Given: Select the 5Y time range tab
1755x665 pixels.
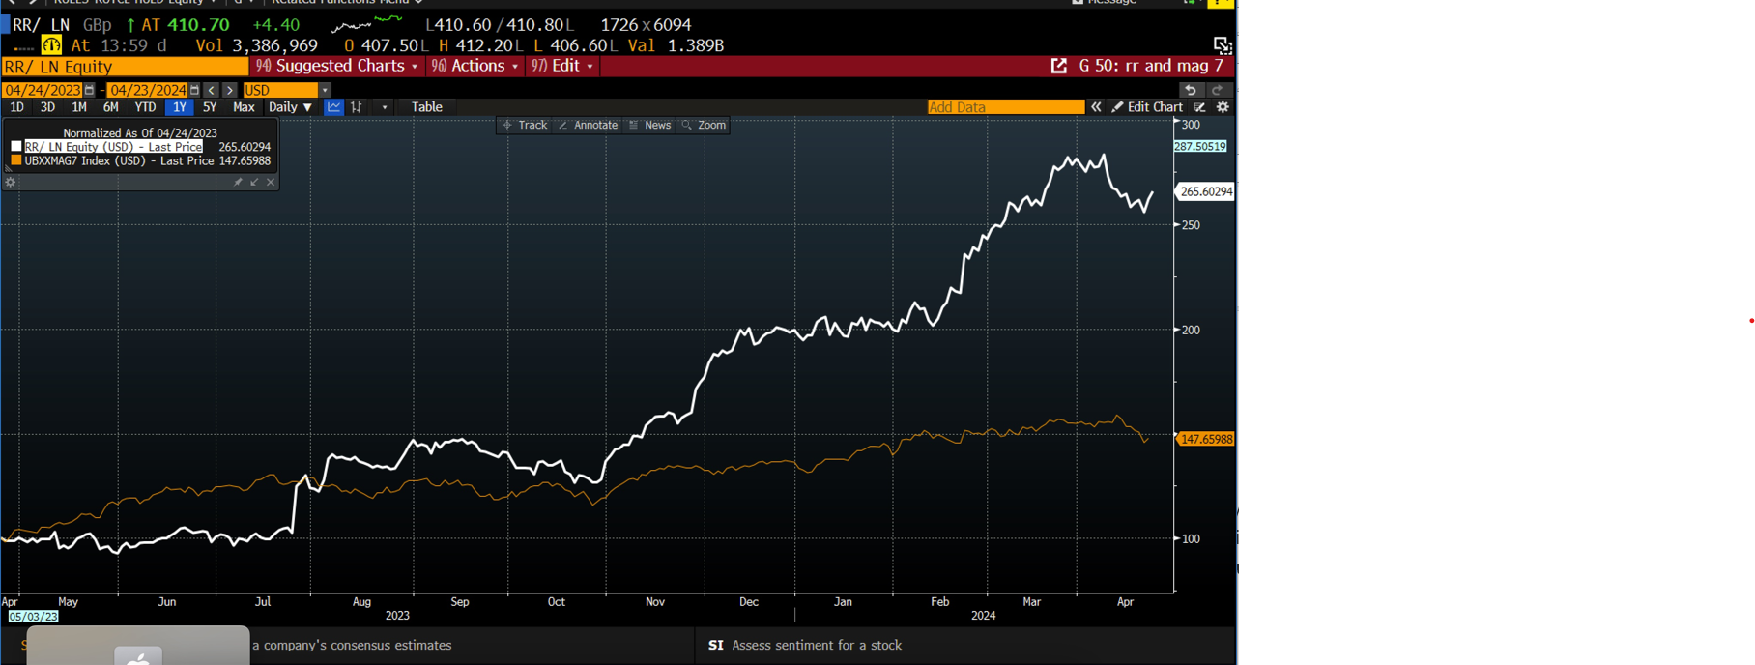Looking at the screenshot, I should (210, 107).
